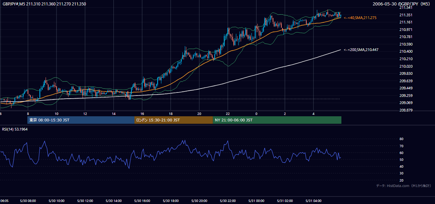Click the 5/30 22:00 date axis label
435x204 pixels.
point(228,201)
